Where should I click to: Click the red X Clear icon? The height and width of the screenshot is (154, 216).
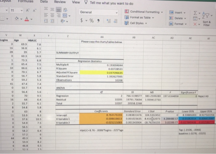coord(195,24)
